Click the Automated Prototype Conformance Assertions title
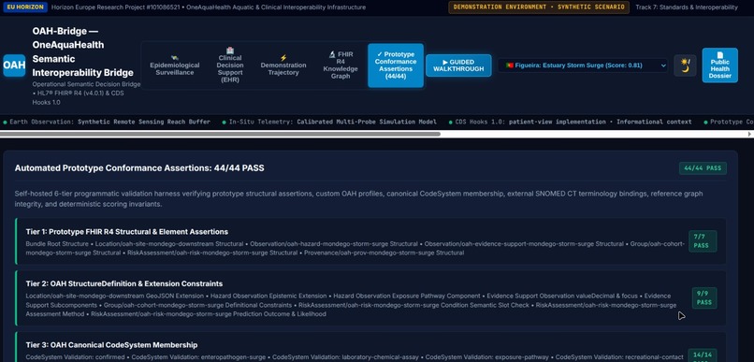This screenshot has width=754, height=362. coord(139,168)
